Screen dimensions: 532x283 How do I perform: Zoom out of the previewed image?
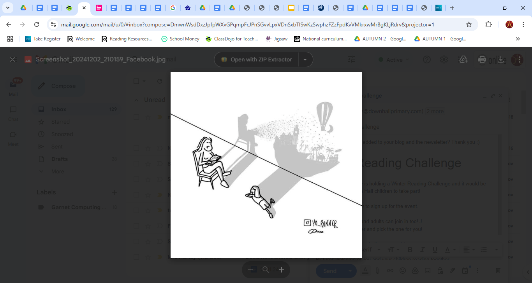[x=250, y=270]
